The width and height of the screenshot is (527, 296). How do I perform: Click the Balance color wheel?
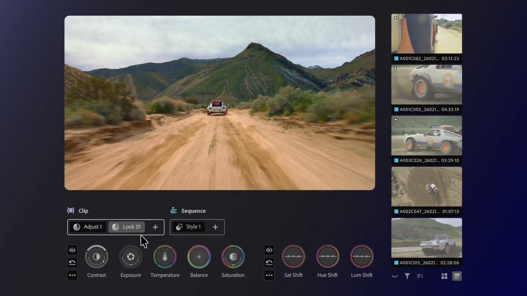tap(199, 257)
